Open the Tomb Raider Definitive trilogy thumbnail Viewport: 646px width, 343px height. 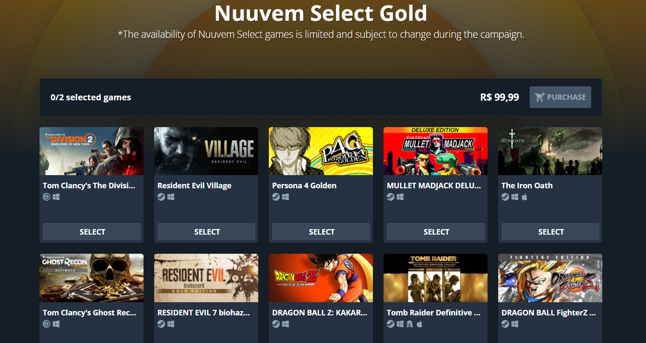435,278
